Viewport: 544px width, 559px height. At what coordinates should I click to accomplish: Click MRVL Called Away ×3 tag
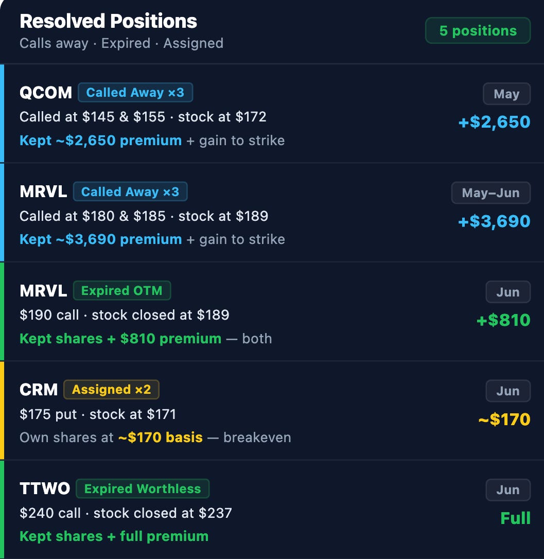(130, 191)
